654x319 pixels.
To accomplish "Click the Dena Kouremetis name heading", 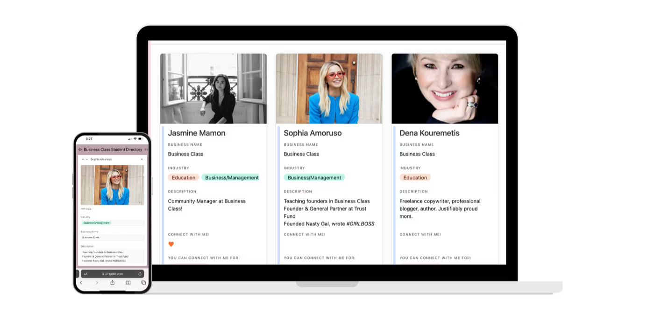I will [x=429, y=133].
